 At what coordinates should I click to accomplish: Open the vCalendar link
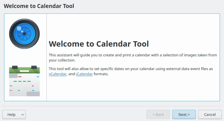click(x=58, y=74)
